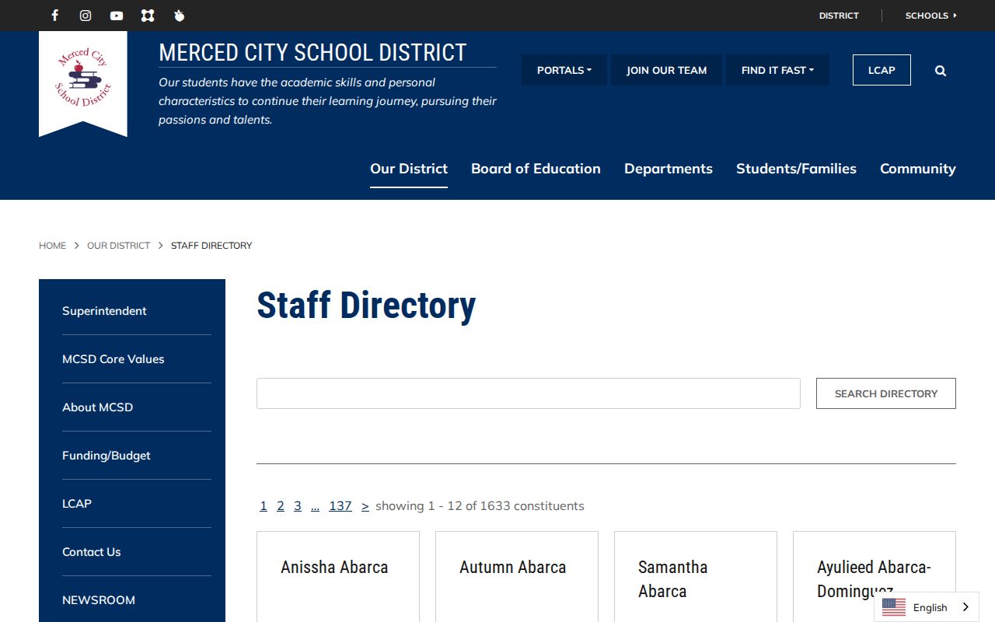Open the Facebook social icon
The width and height of the screenshot is (995, 622).
54,16
